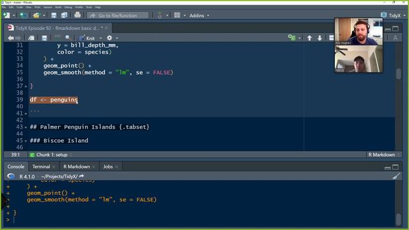
Task: Expand gear options dropdown arrow
Action: click(x=117, y=38)
